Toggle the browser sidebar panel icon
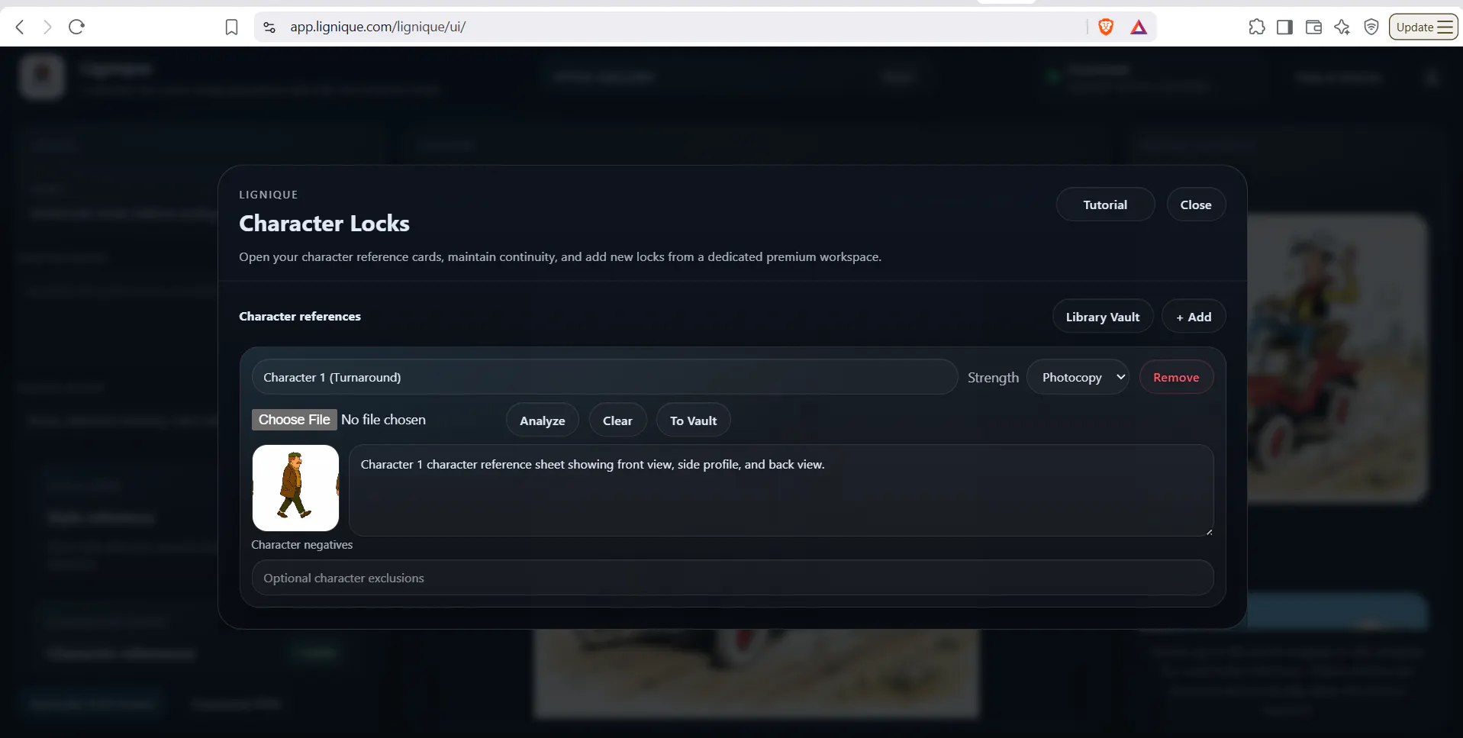Viewport: 1463px width, 738px height. pos(1284,27)
